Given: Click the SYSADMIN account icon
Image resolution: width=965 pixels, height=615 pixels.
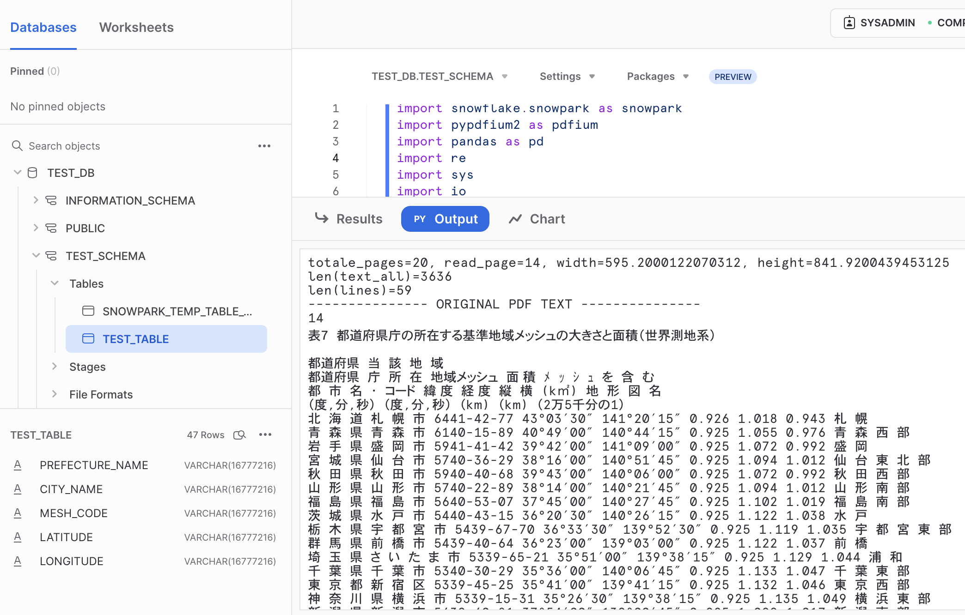Looking at the screenshot, I should pyautogui.click(x=849, y=22).
